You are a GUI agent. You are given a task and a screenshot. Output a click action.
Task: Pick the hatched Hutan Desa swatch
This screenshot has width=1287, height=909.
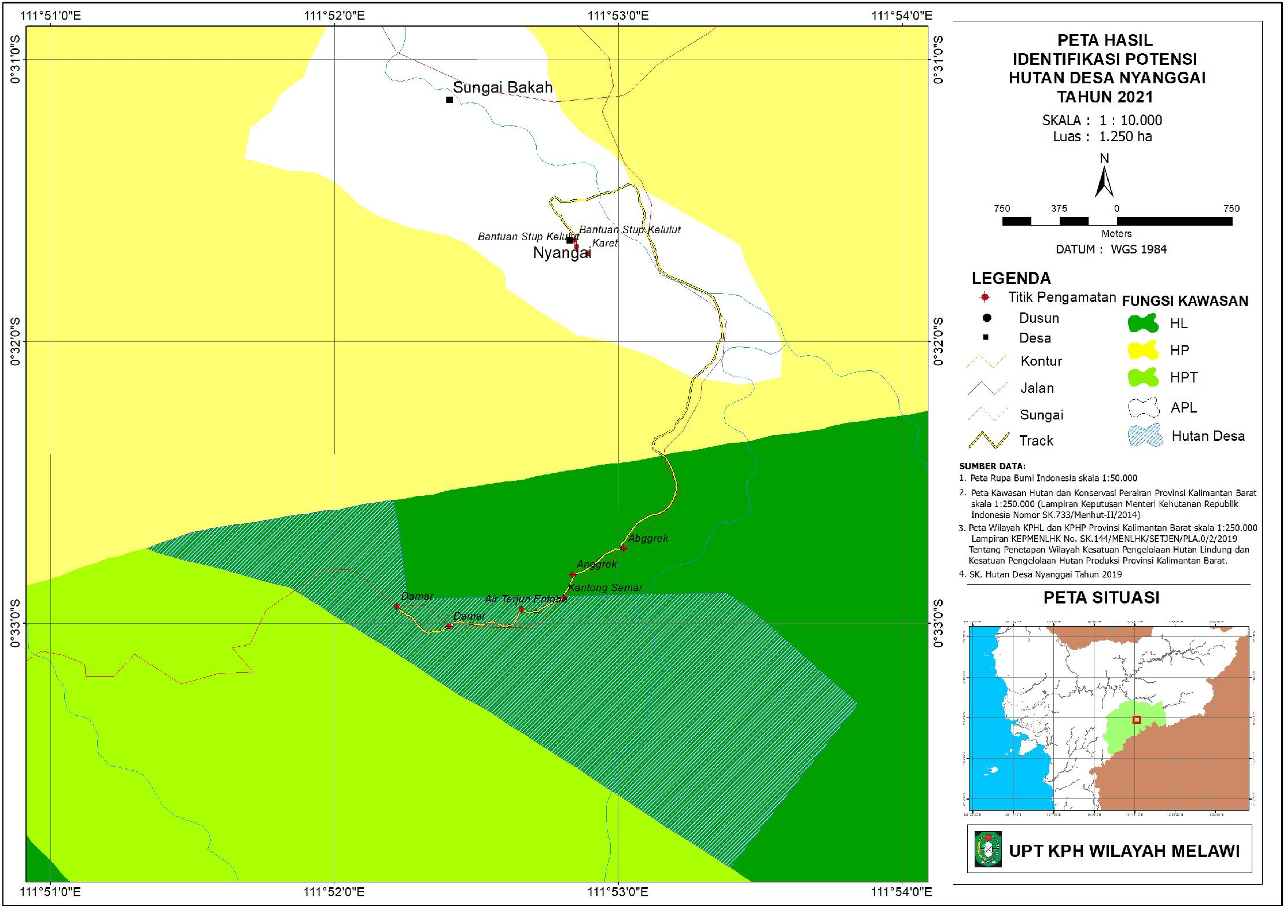coord(1145,435)
